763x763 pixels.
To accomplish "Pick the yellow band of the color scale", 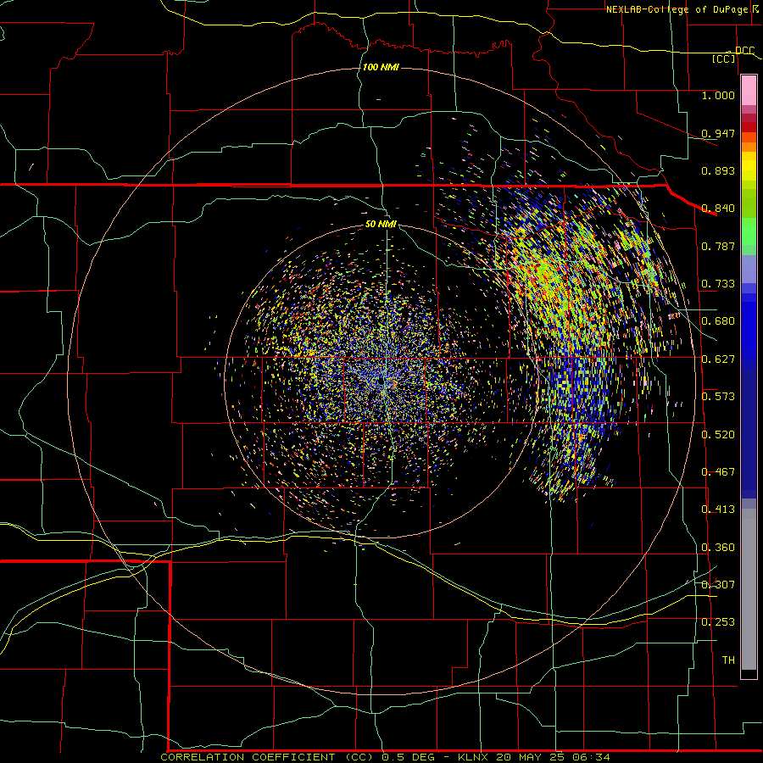I will click(749, 166).
